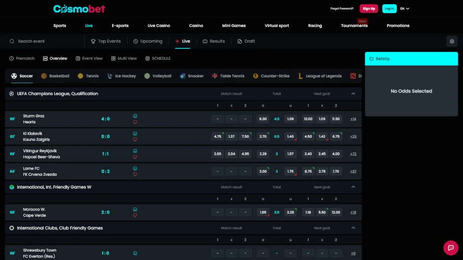Open the Sturm Graz live stream icon
This screenshot has height=260, width=463.
pyautogui.click(x=135, y=122)
